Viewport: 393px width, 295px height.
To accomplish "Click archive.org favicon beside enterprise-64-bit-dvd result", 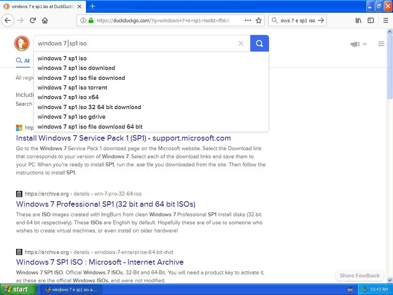I will 19,252.
